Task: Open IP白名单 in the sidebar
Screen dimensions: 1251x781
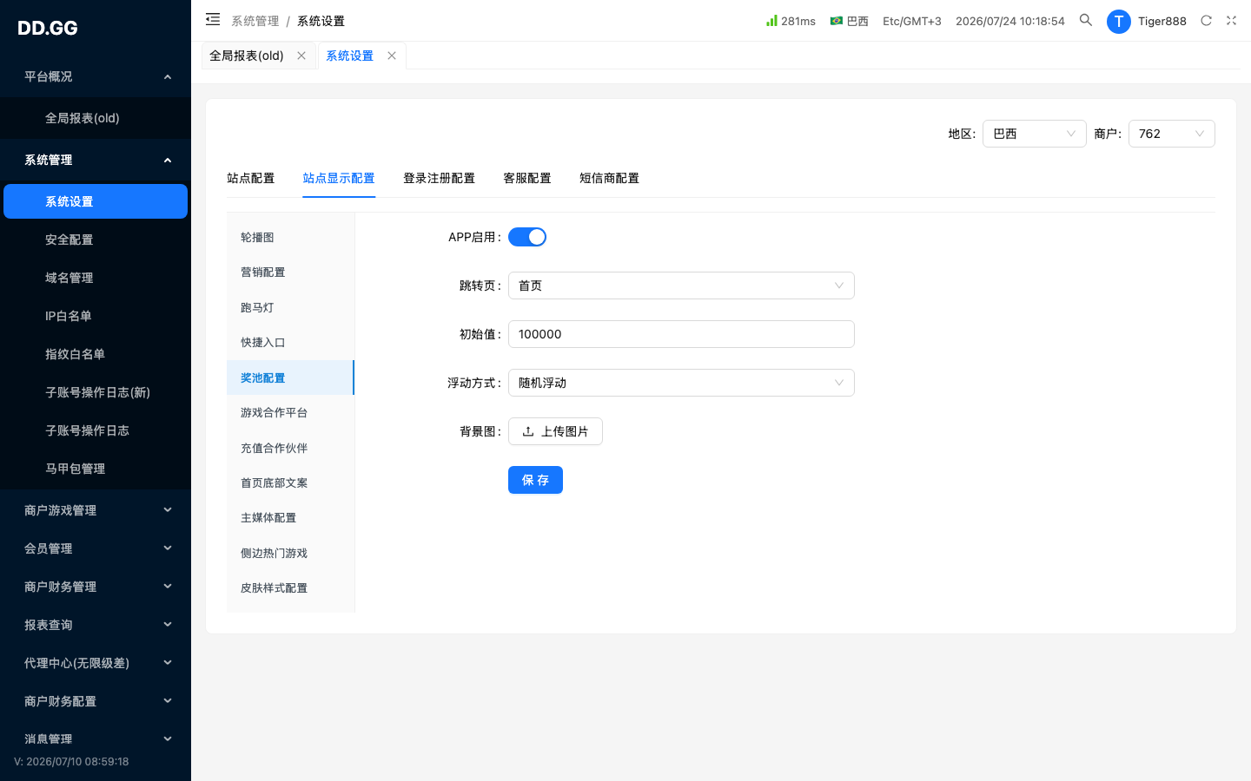Action: click(x=96, y=316)
